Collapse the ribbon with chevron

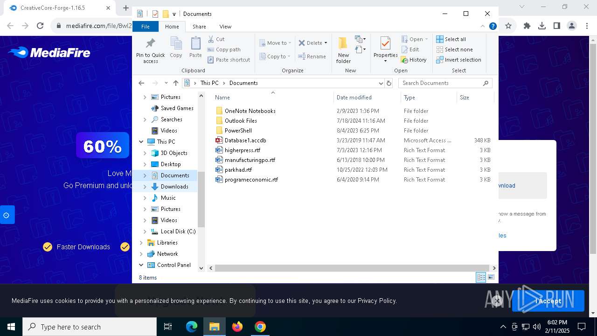[x=483, y=26]
